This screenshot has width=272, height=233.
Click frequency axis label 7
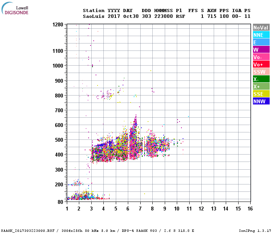[x=140, y=209]
